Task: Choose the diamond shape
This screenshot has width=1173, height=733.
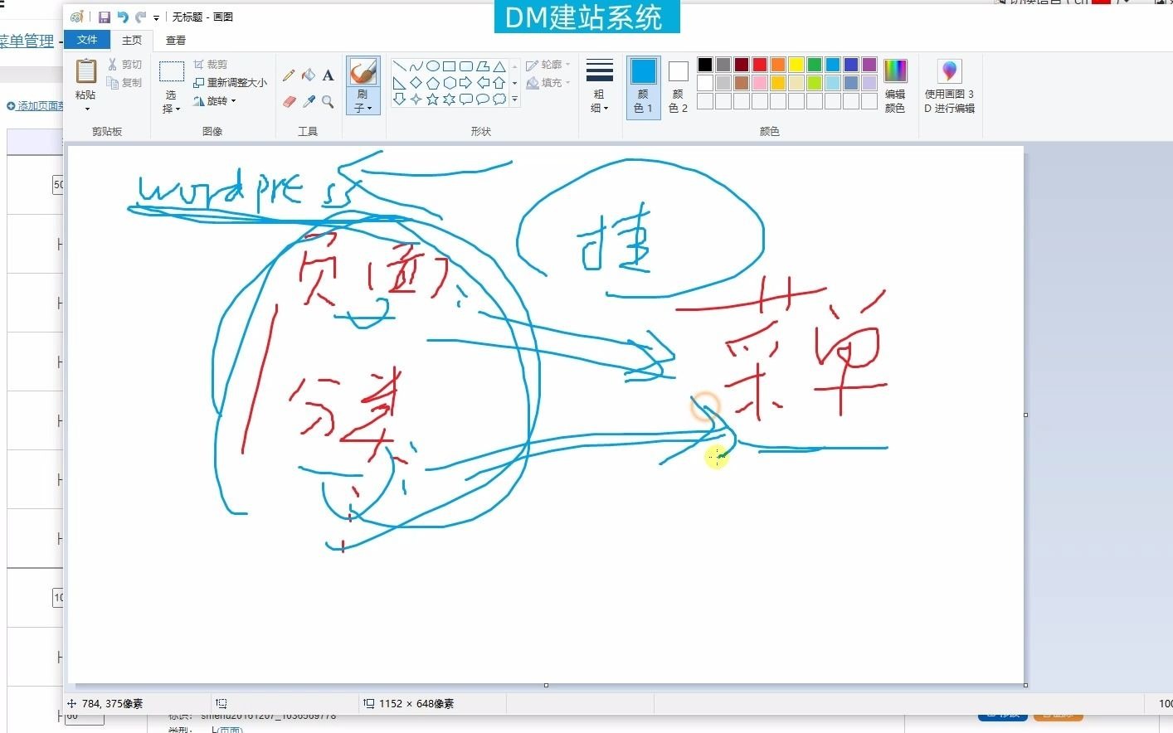Action: click(x=416, y=83)
